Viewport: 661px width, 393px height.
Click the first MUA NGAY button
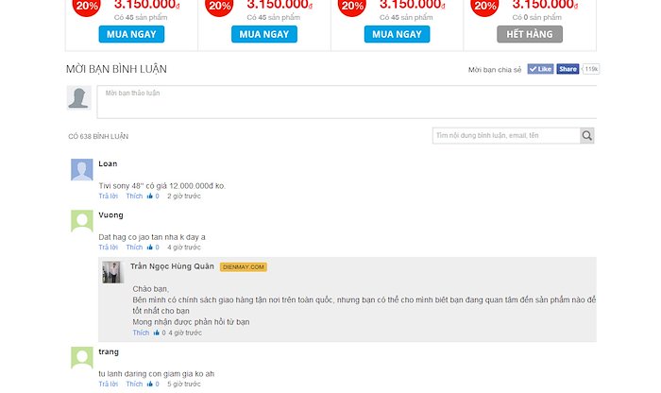pos(131,34)
